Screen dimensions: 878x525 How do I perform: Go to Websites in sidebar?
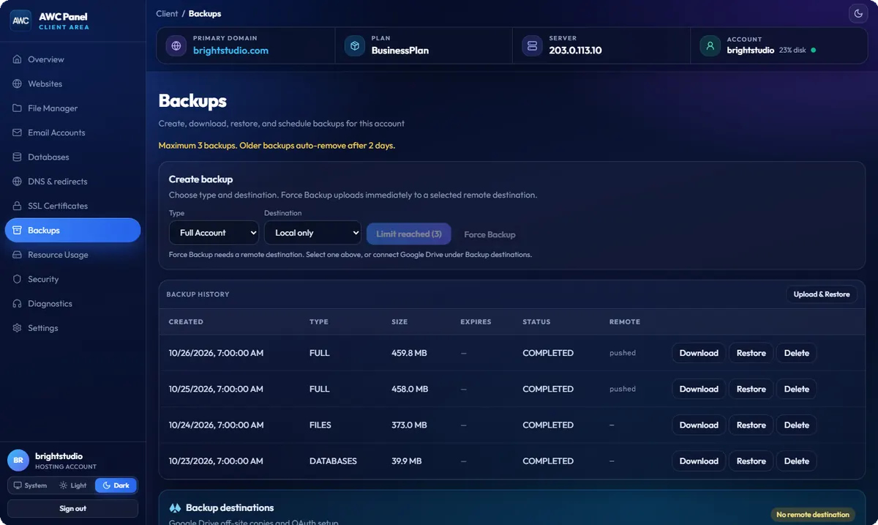tap(72, 83)
